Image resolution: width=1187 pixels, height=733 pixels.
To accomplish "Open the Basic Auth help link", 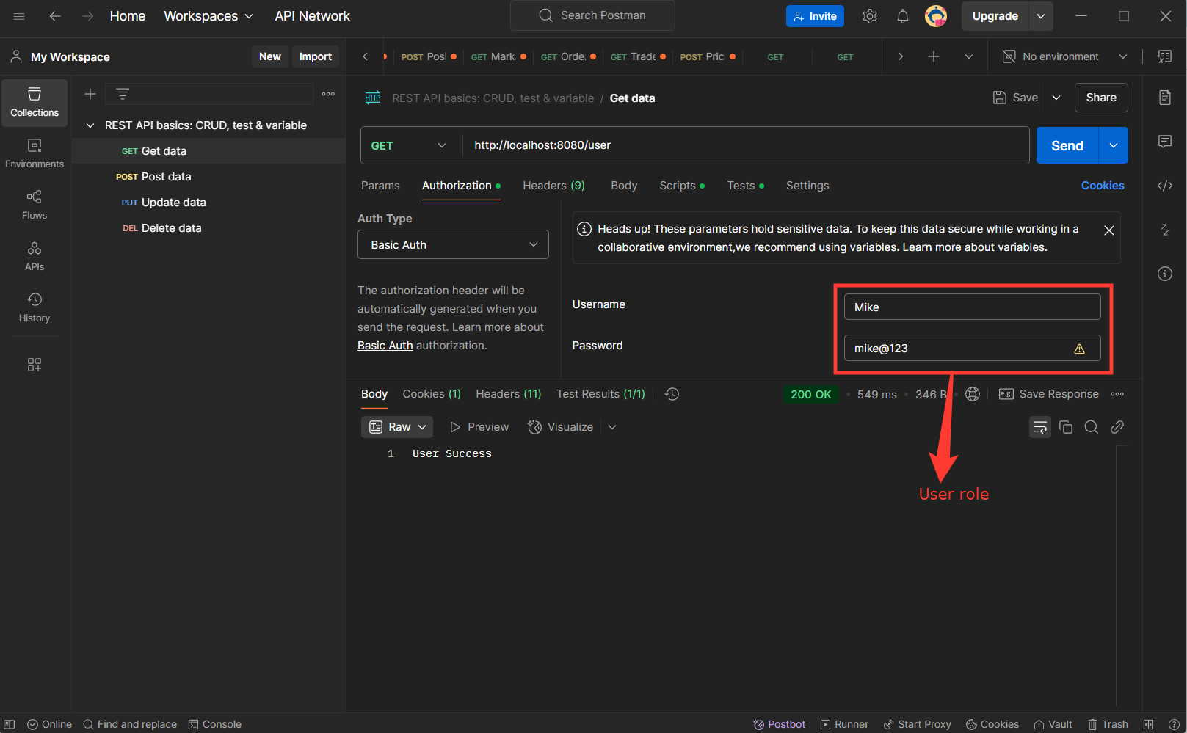I will point(385,346).
